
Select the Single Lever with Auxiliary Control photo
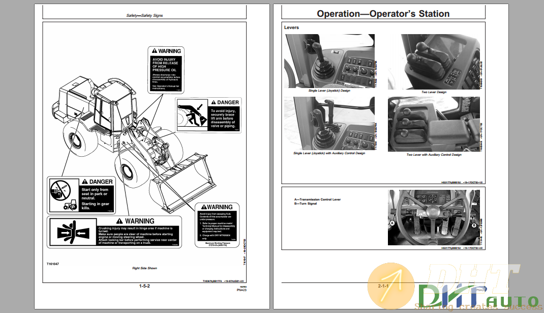pos(329,124)
